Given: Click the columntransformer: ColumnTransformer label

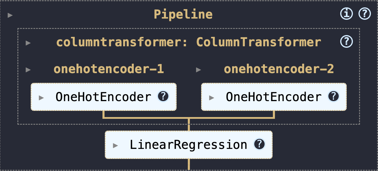Looking at the screenshot, I should [x=189, y=42].
